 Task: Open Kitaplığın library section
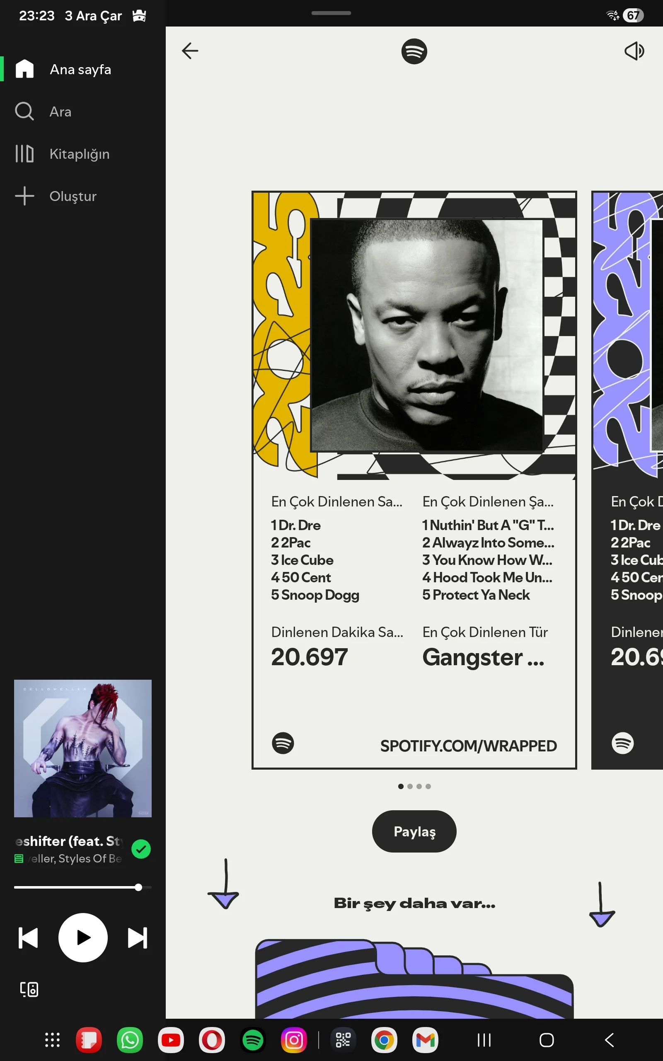[x=80, y=154]
